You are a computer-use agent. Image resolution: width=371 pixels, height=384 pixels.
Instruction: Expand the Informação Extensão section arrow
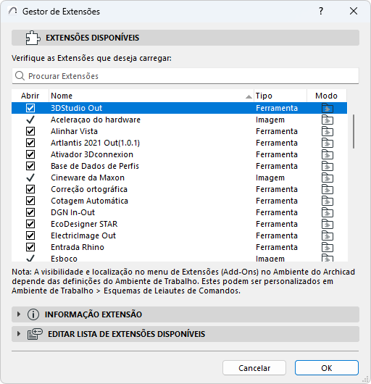point(19,314)
